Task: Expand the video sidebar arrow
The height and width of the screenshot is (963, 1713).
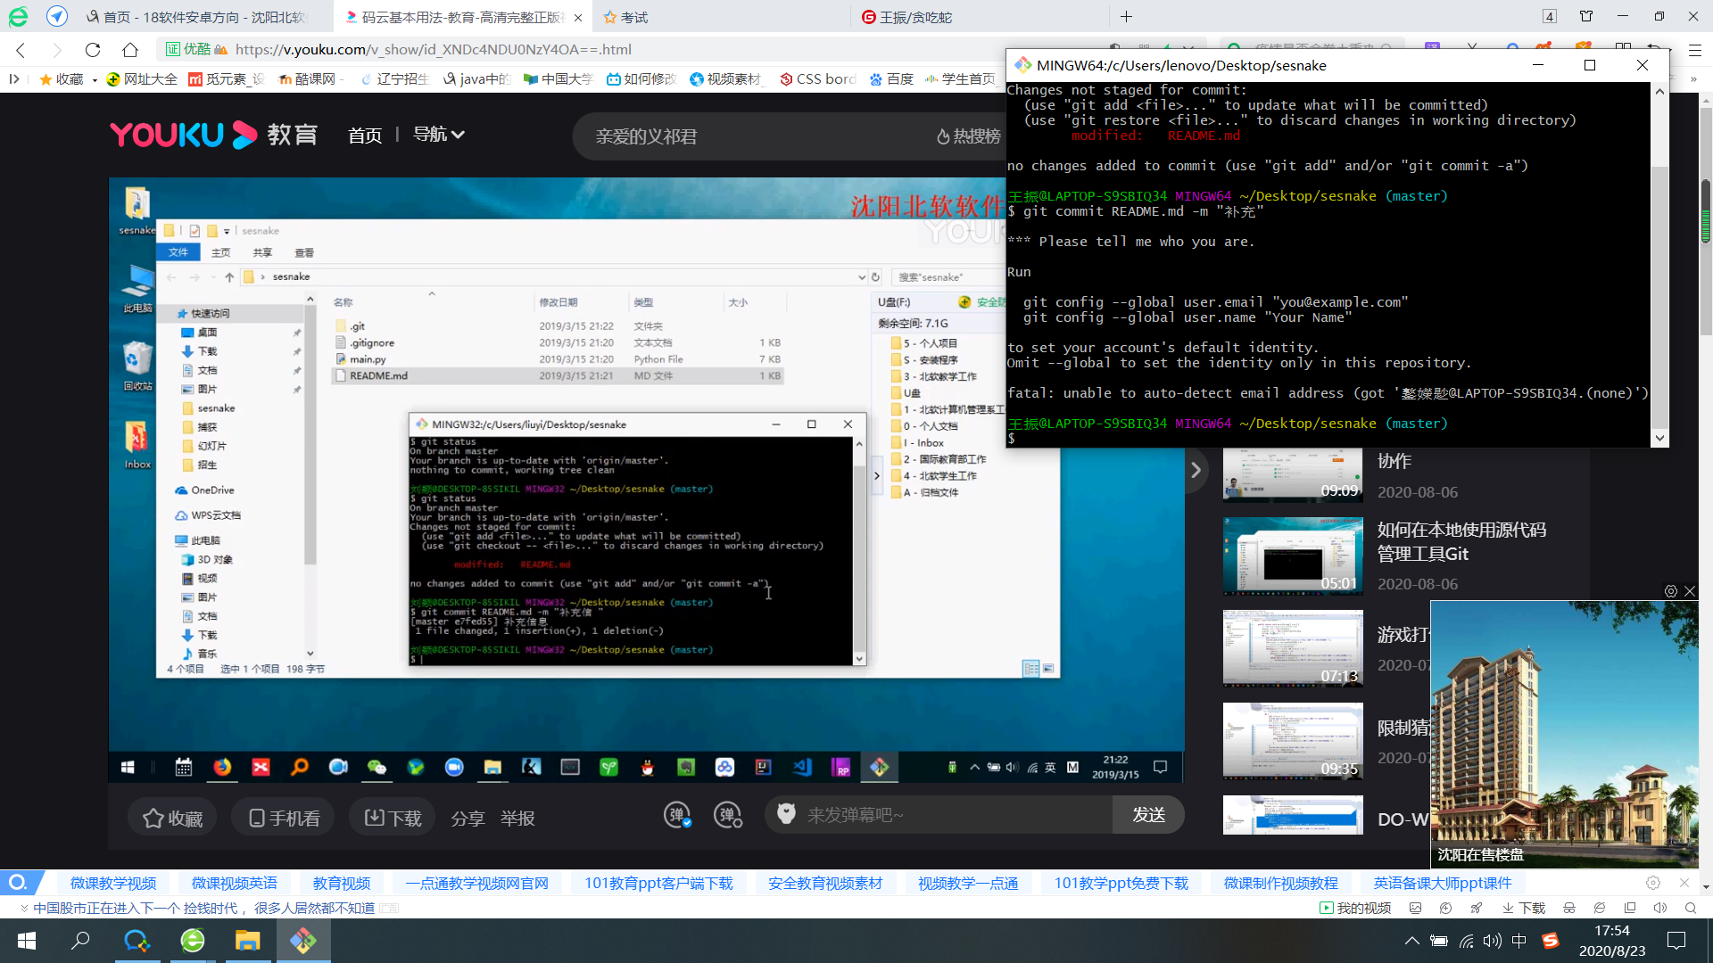Action: point(1196,470)
